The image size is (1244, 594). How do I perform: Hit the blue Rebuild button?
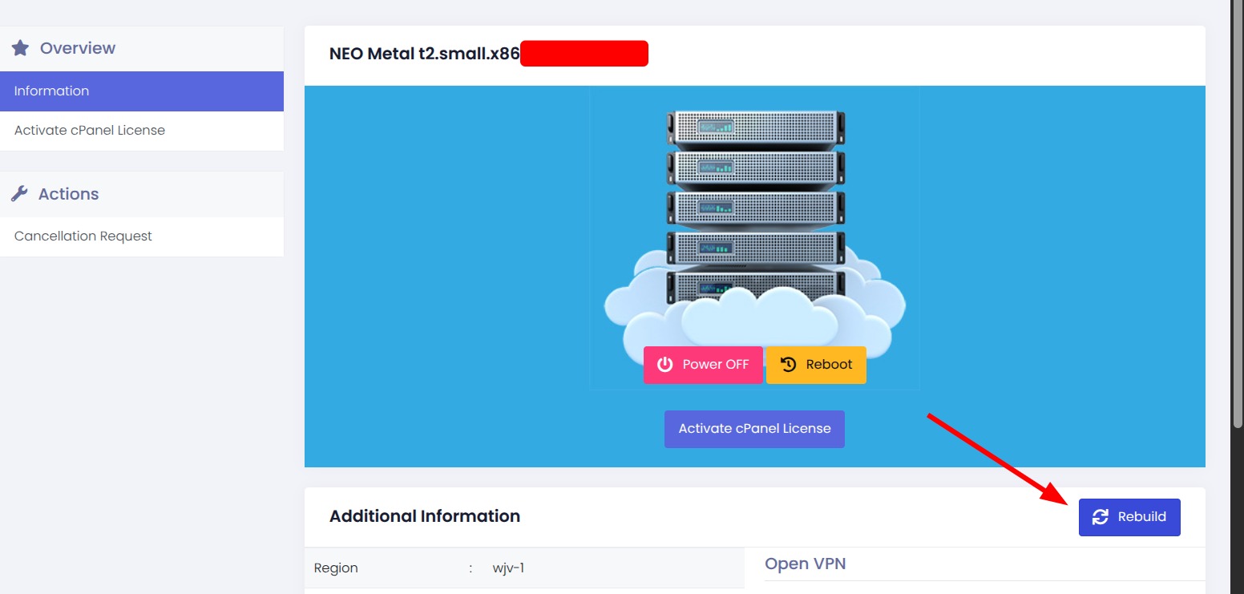[1129, 517]
